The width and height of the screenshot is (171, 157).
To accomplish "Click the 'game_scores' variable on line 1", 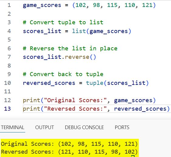I will pos(42,5).
